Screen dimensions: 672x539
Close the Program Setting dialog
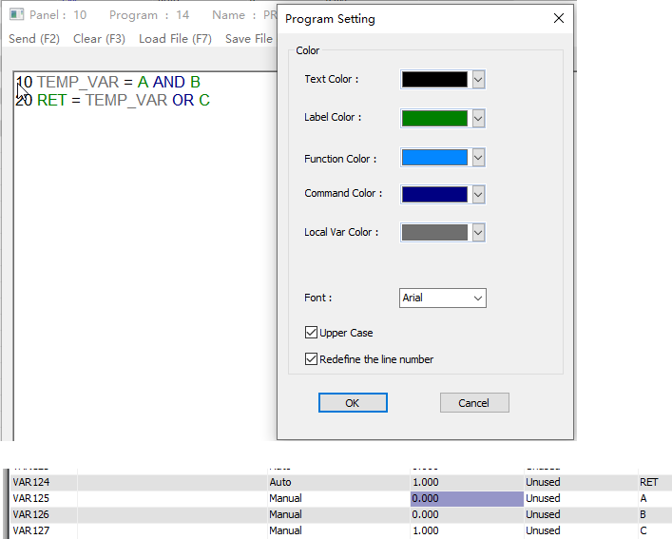coord(558,19)
